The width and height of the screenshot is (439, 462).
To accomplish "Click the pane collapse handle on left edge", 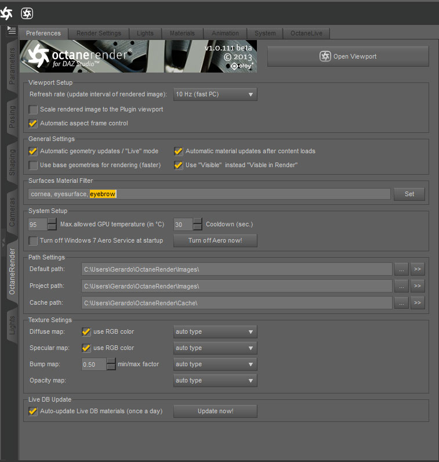I will [x=3, y=243].
